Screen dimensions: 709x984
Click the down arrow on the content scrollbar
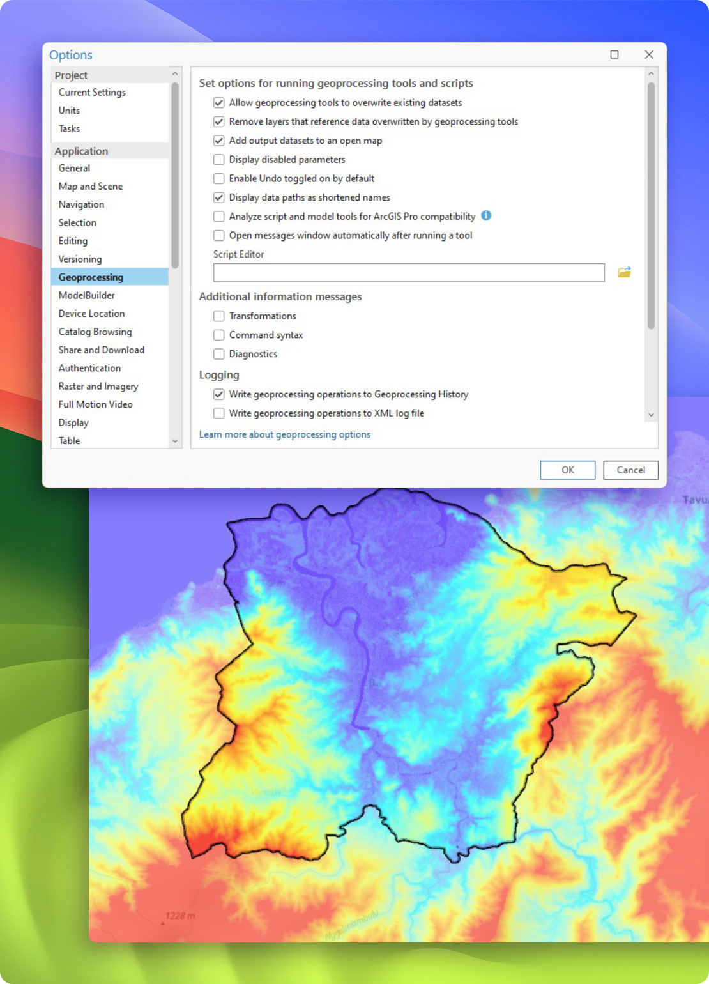[x=652, y=414]
